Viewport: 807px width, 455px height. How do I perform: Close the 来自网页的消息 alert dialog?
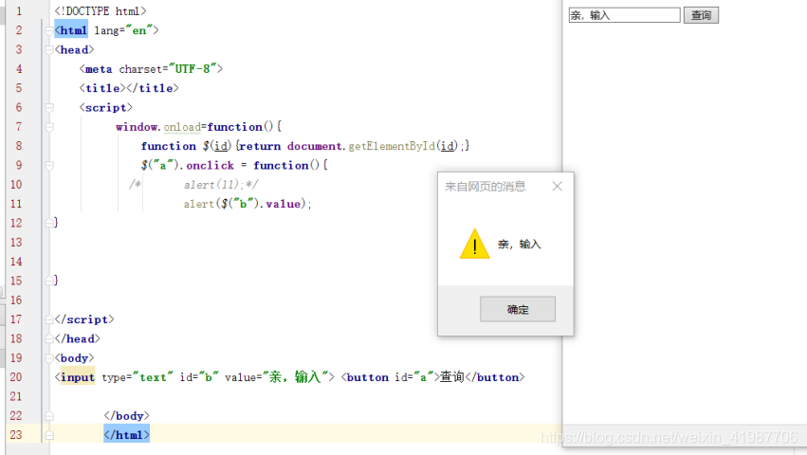click(x=557, y=187)
